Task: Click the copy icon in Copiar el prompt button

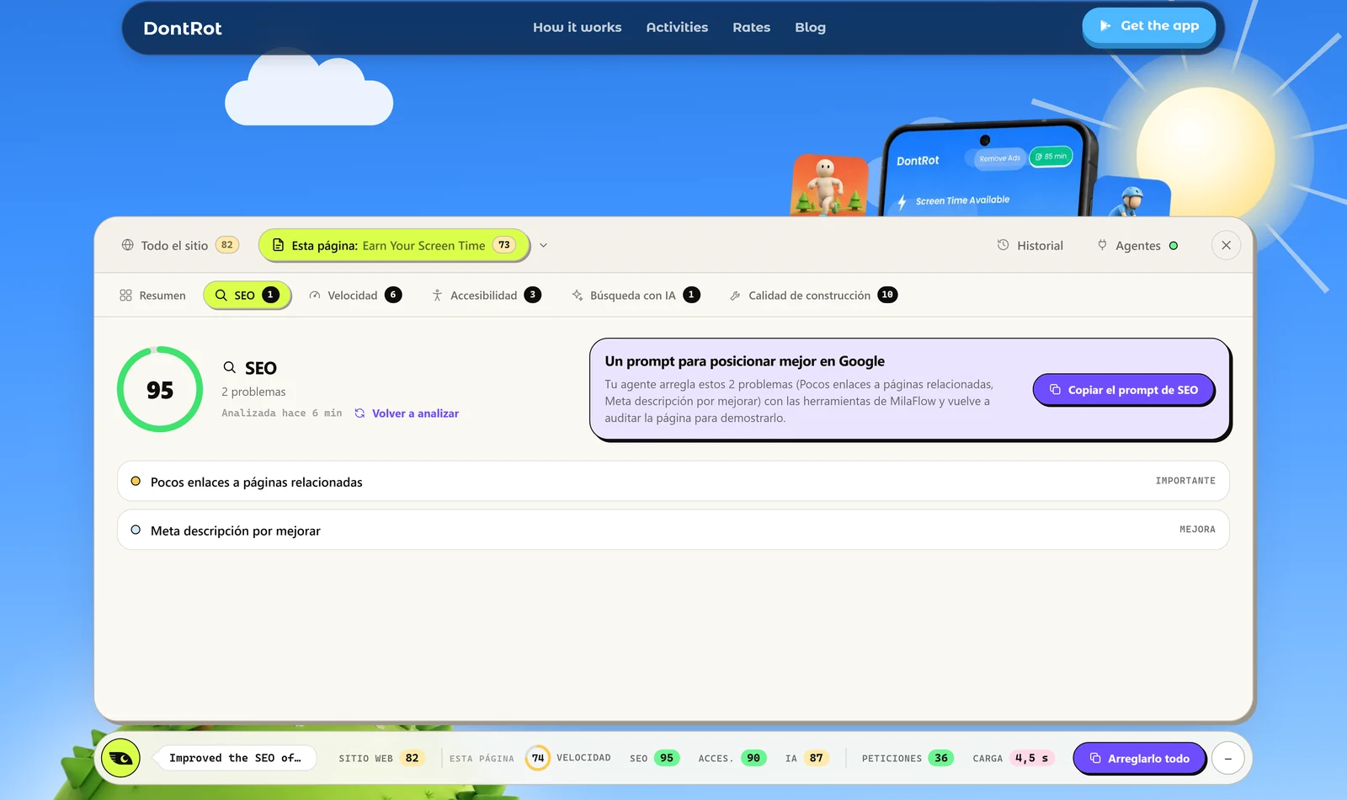Action: (1055, 390)
